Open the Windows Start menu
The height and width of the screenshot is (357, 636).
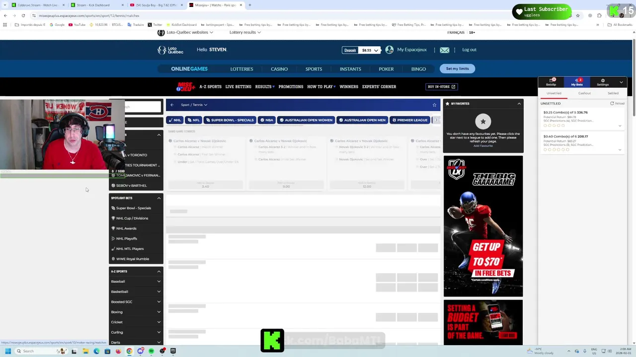point(7,351)
